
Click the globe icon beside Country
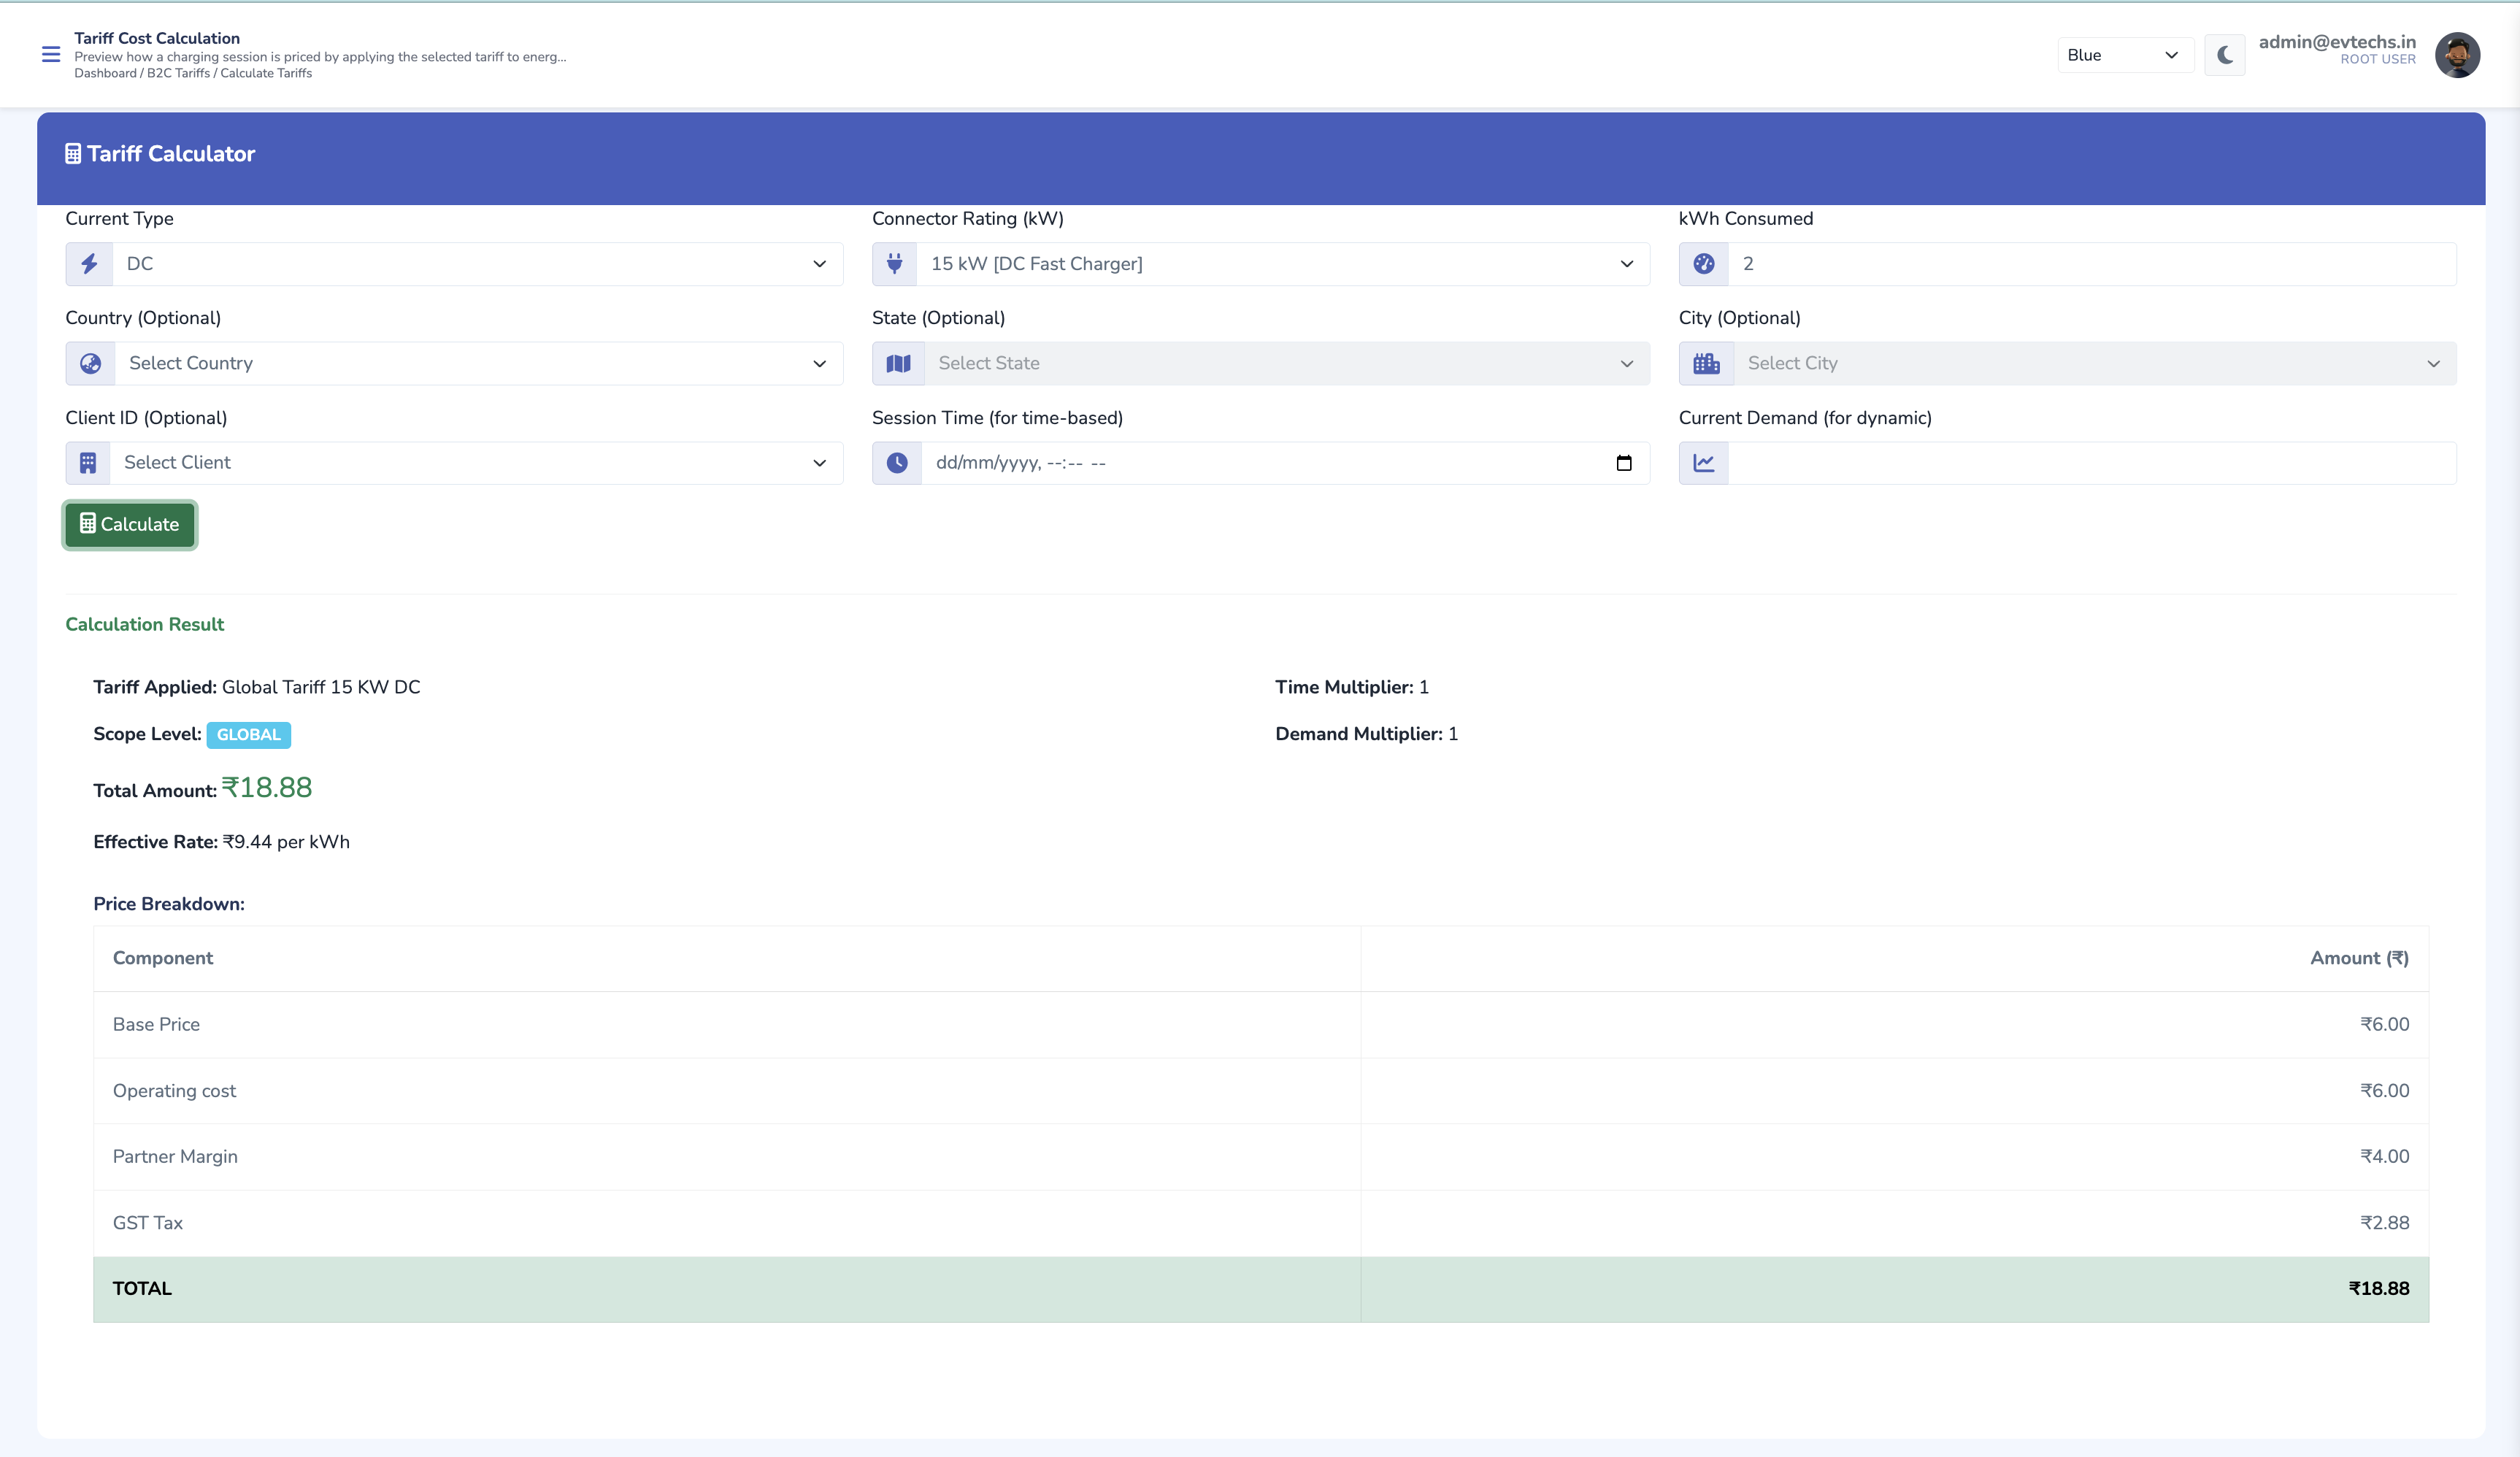click(x=91, y=364)
